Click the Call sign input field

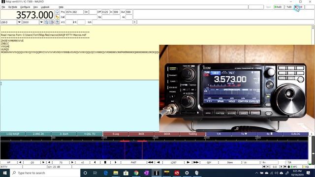81,17
